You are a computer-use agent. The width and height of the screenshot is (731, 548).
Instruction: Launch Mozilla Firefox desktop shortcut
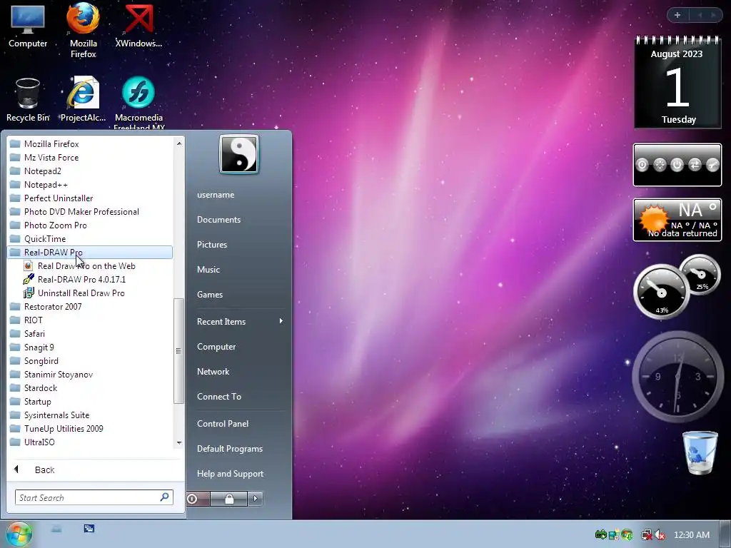point(83,30)
